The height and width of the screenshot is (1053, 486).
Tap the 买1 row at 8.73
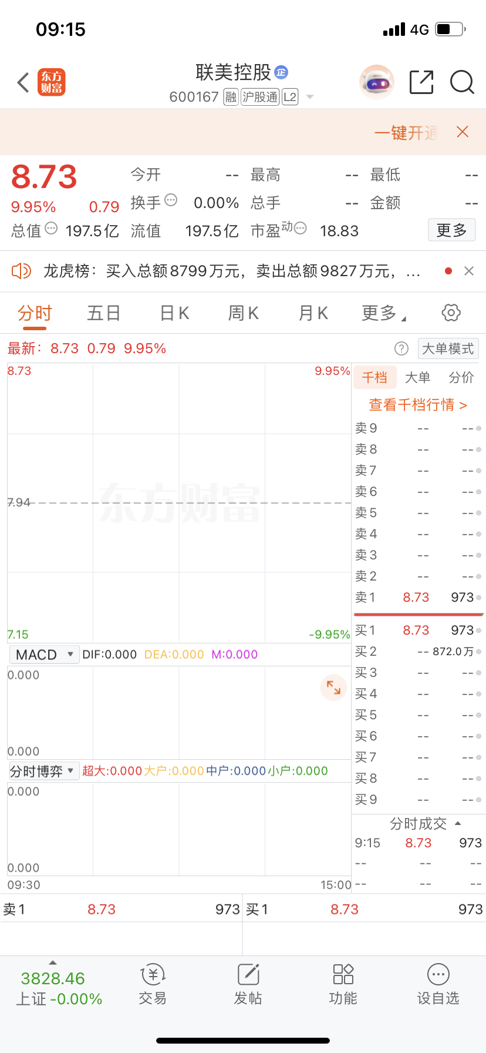tap(419, 631)
